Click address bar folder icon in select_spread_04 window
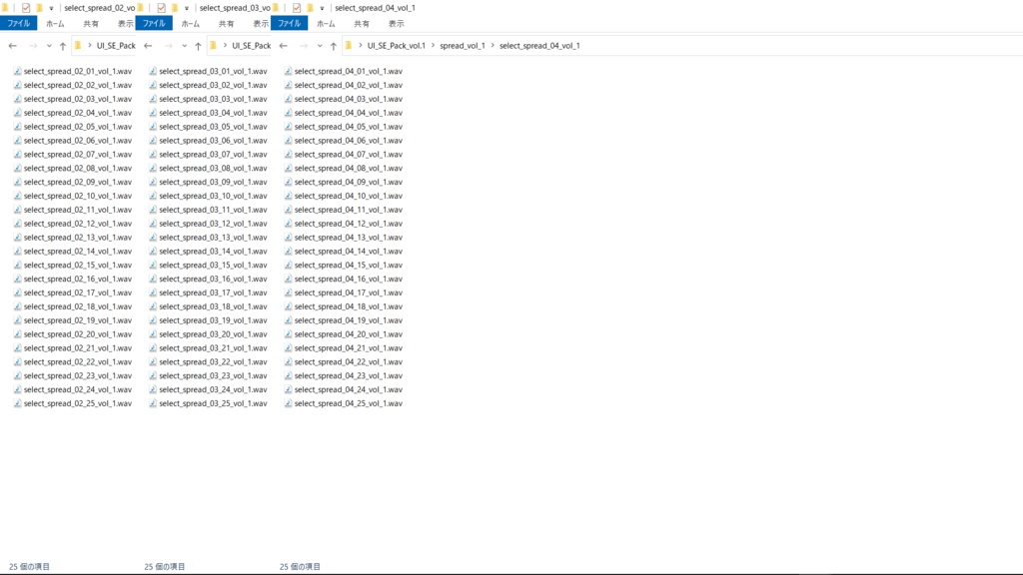The image size is (1023, 575). pos(349,46)
